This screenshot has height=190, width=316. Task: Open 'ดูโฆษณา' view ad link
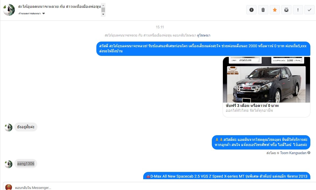203,35
